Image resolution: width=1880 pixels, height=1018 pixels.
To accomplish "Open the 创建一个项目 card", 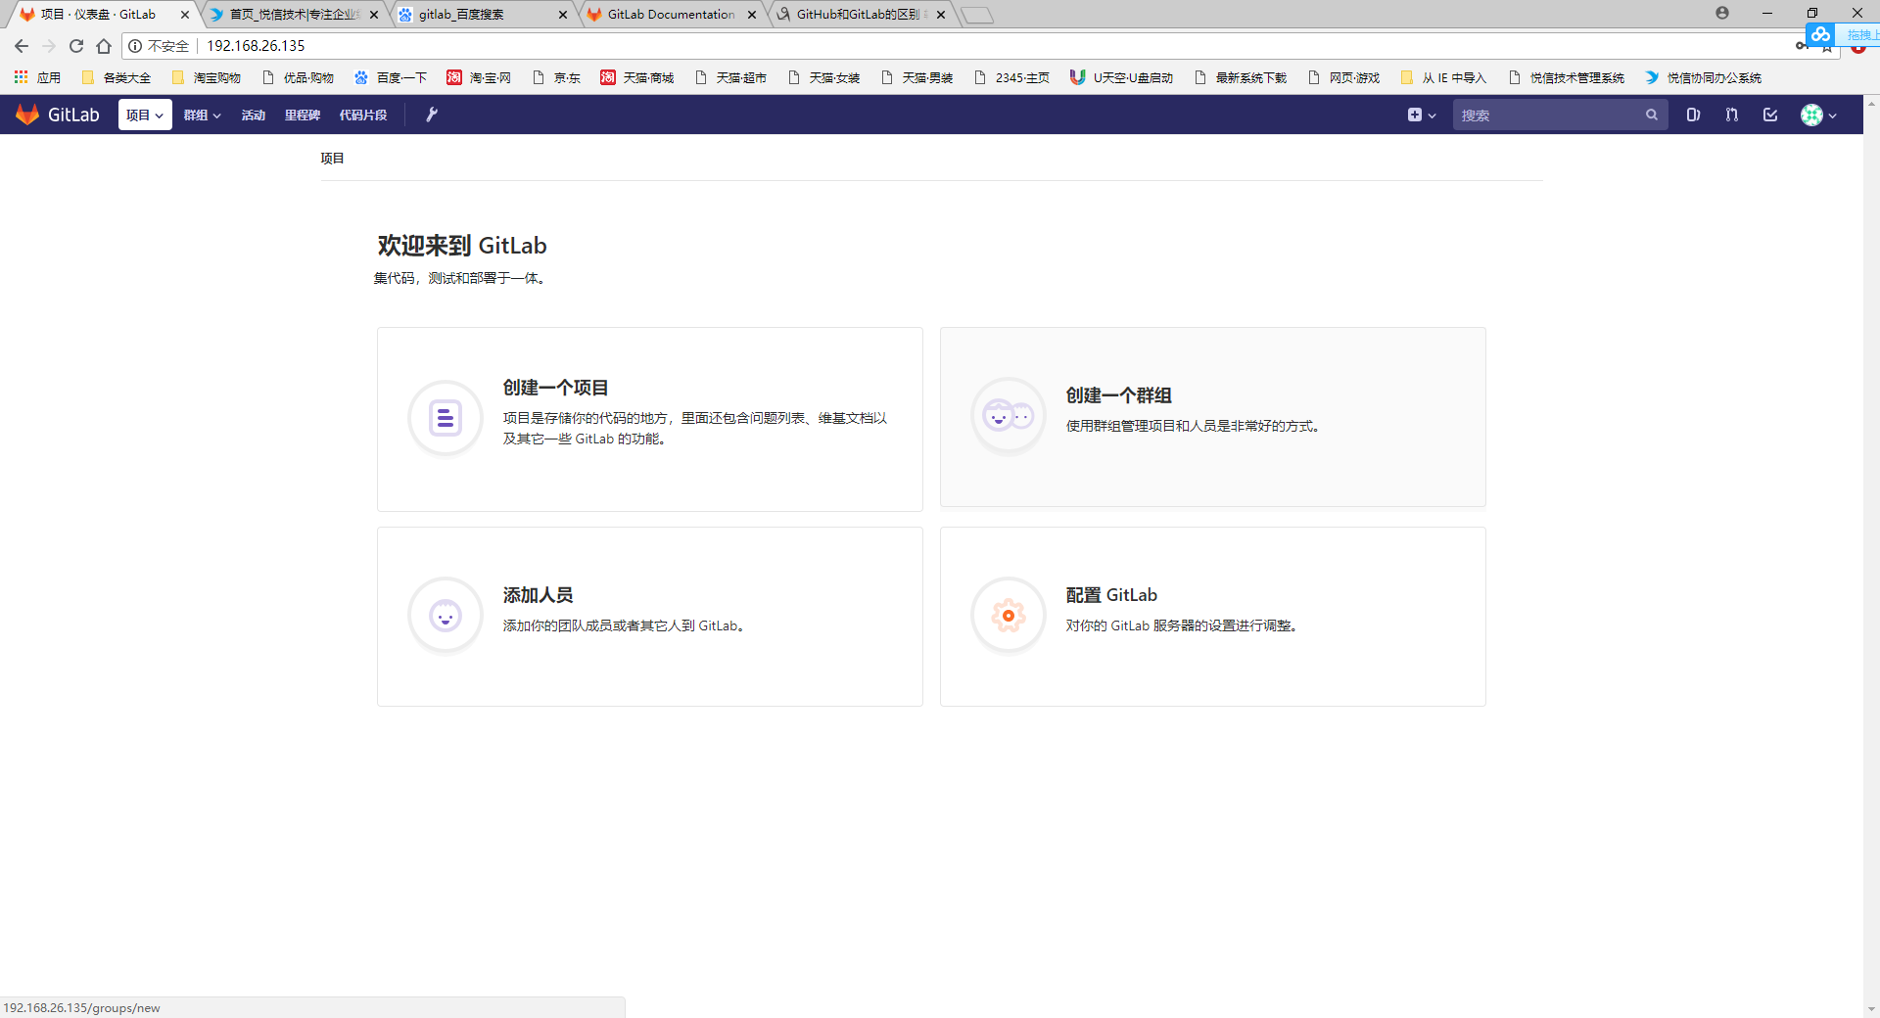I will (650, 419).
